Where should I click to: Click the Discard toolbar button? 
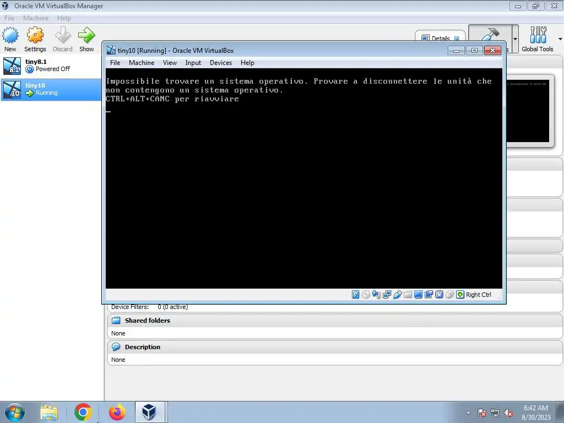(63, 39)
